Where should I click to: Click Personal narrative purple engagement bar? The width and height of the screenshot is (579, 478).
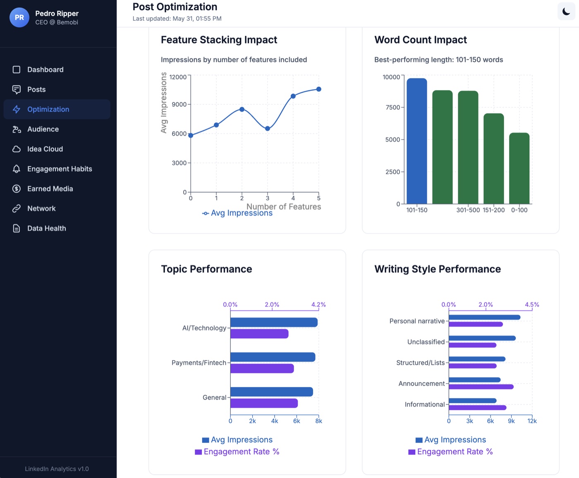(x=476, y=324)
